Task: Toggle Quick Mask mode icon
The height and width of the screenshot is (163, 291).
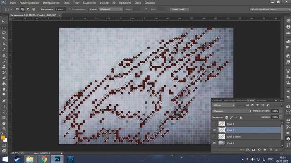Action: tap(4, 145)
